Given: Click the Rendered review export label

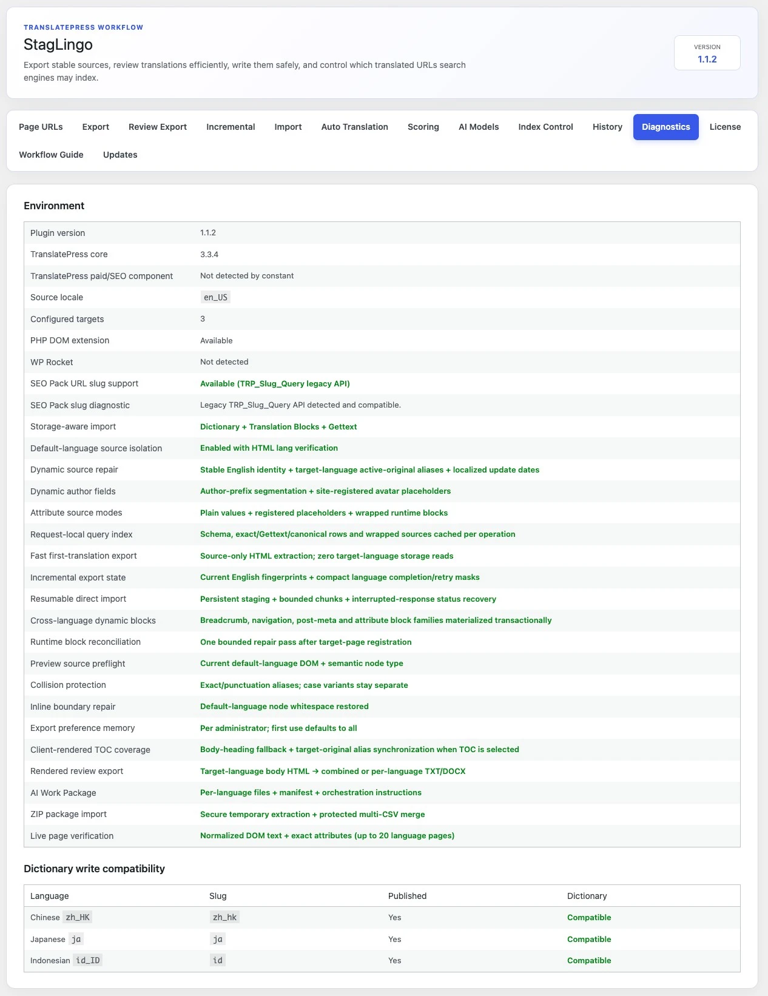Looking at the screenshot, I should pyautogui.click(x=76, y=771).
